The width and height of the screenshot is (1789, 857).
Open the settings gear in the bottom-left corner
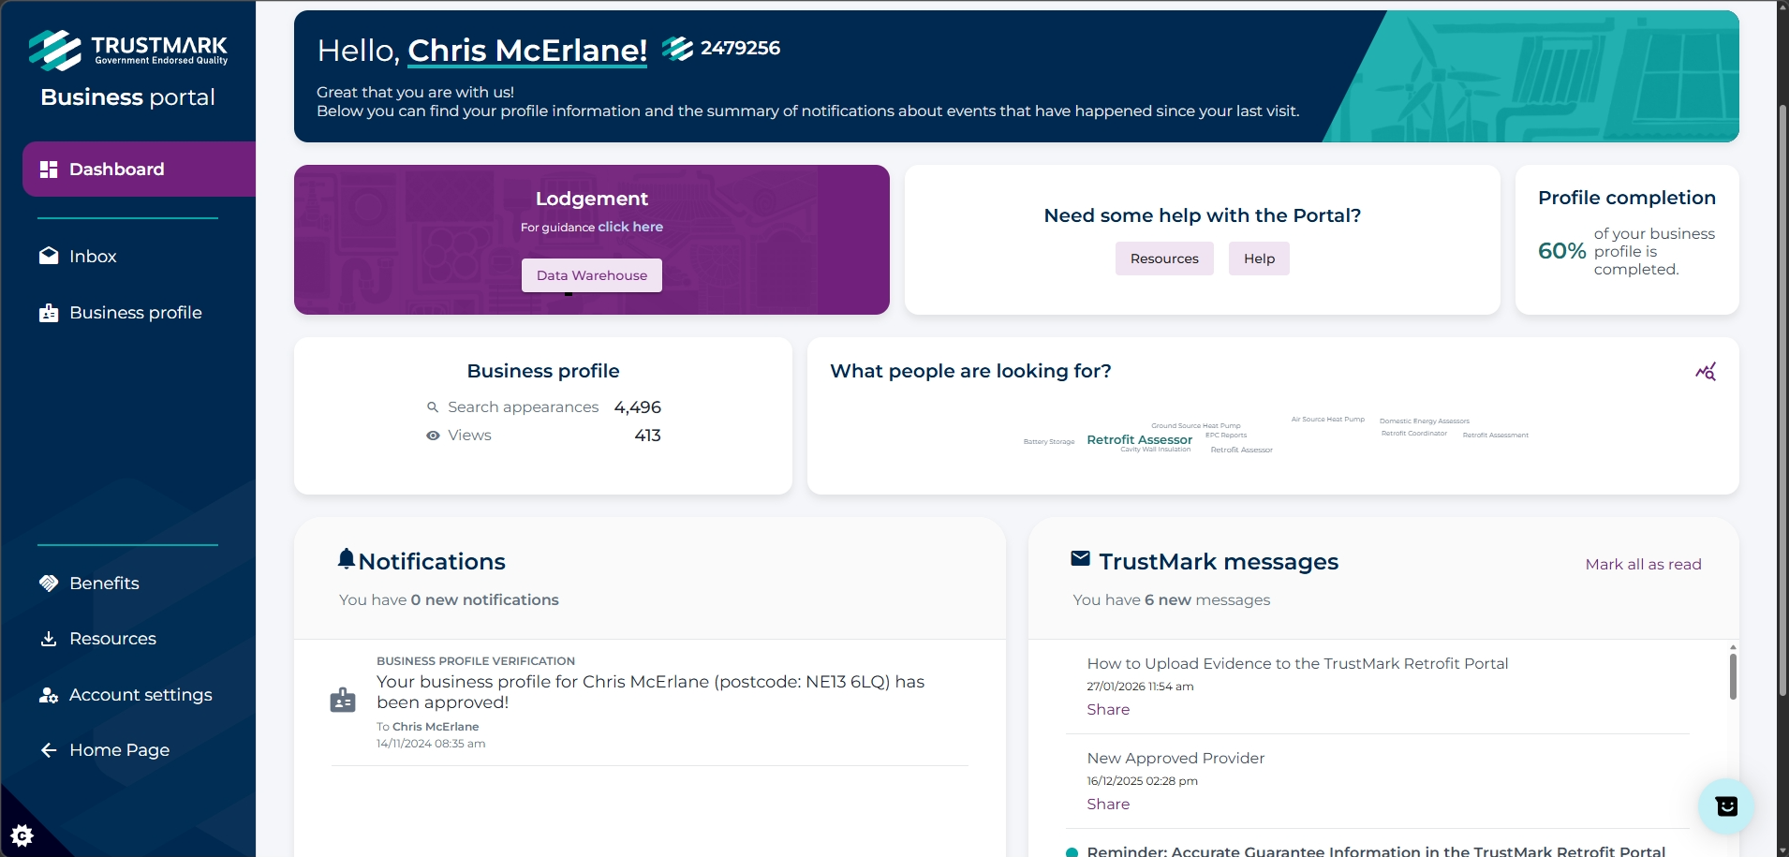click(22, 835)
